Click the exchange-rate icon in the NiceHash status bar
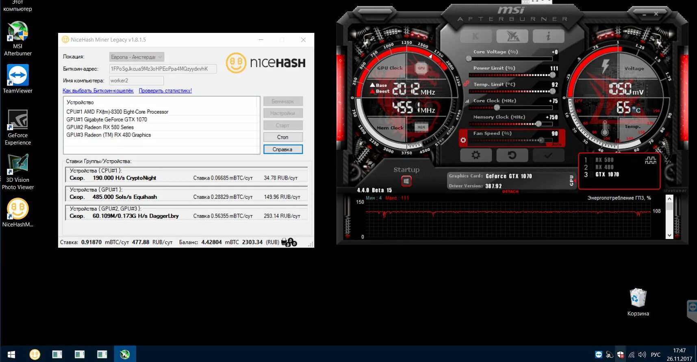Viewport: 697px width, 362px height. (289, 242)
